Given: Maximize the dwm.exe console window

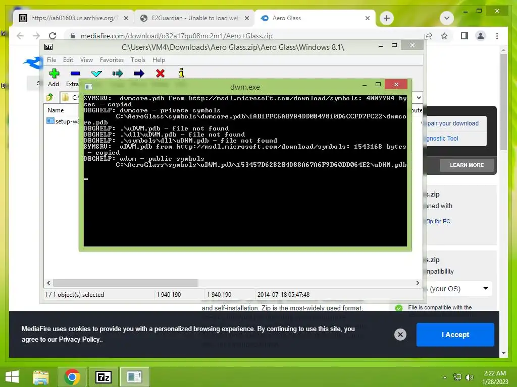Looking at the screenshot, I should click(x=378, y=85).
